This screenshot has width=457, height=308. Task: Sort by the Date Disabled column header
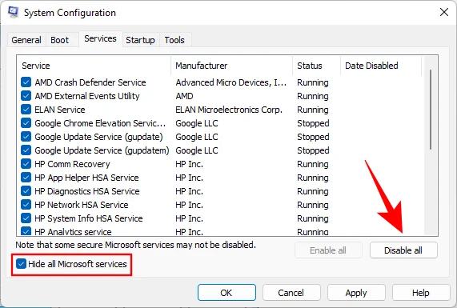tap(381, 66)
